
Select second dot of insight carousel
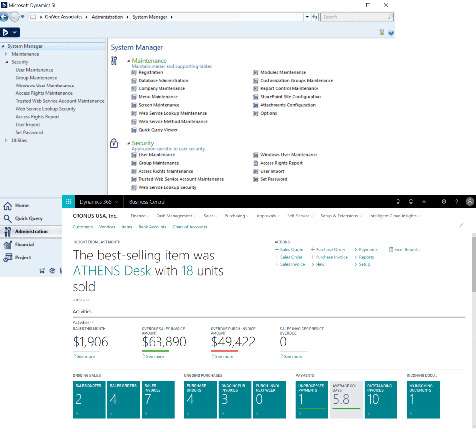click(77, 300)
